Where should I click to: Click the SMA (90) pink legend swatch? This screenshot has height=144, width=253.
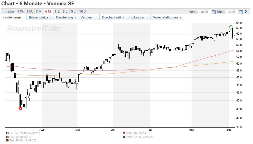[124, 133]
